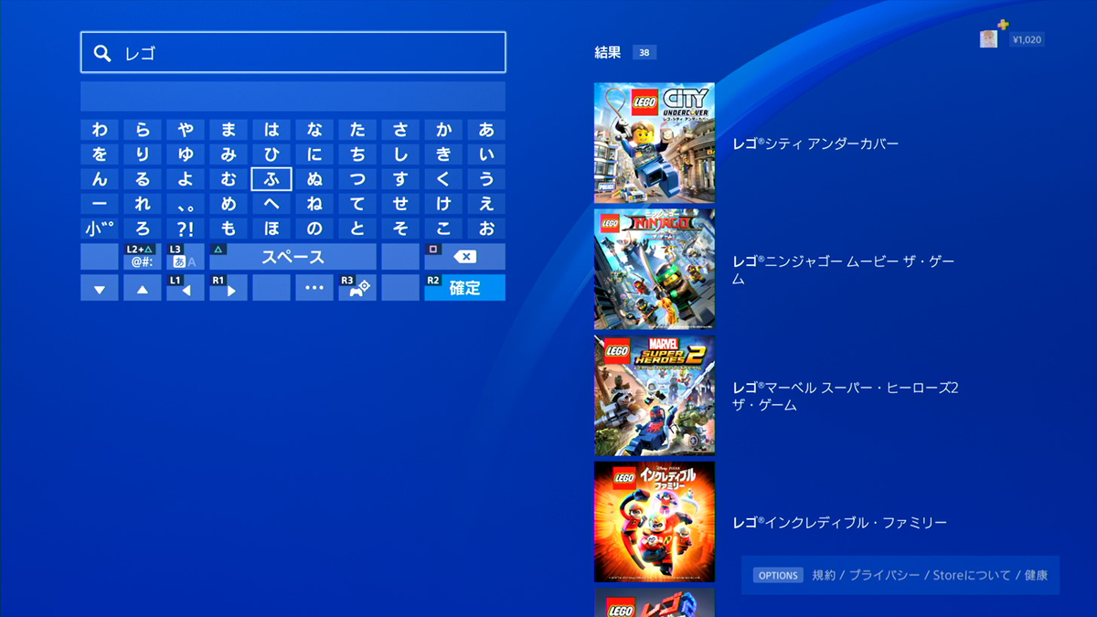Tap the え key

[x=486, y=204]
